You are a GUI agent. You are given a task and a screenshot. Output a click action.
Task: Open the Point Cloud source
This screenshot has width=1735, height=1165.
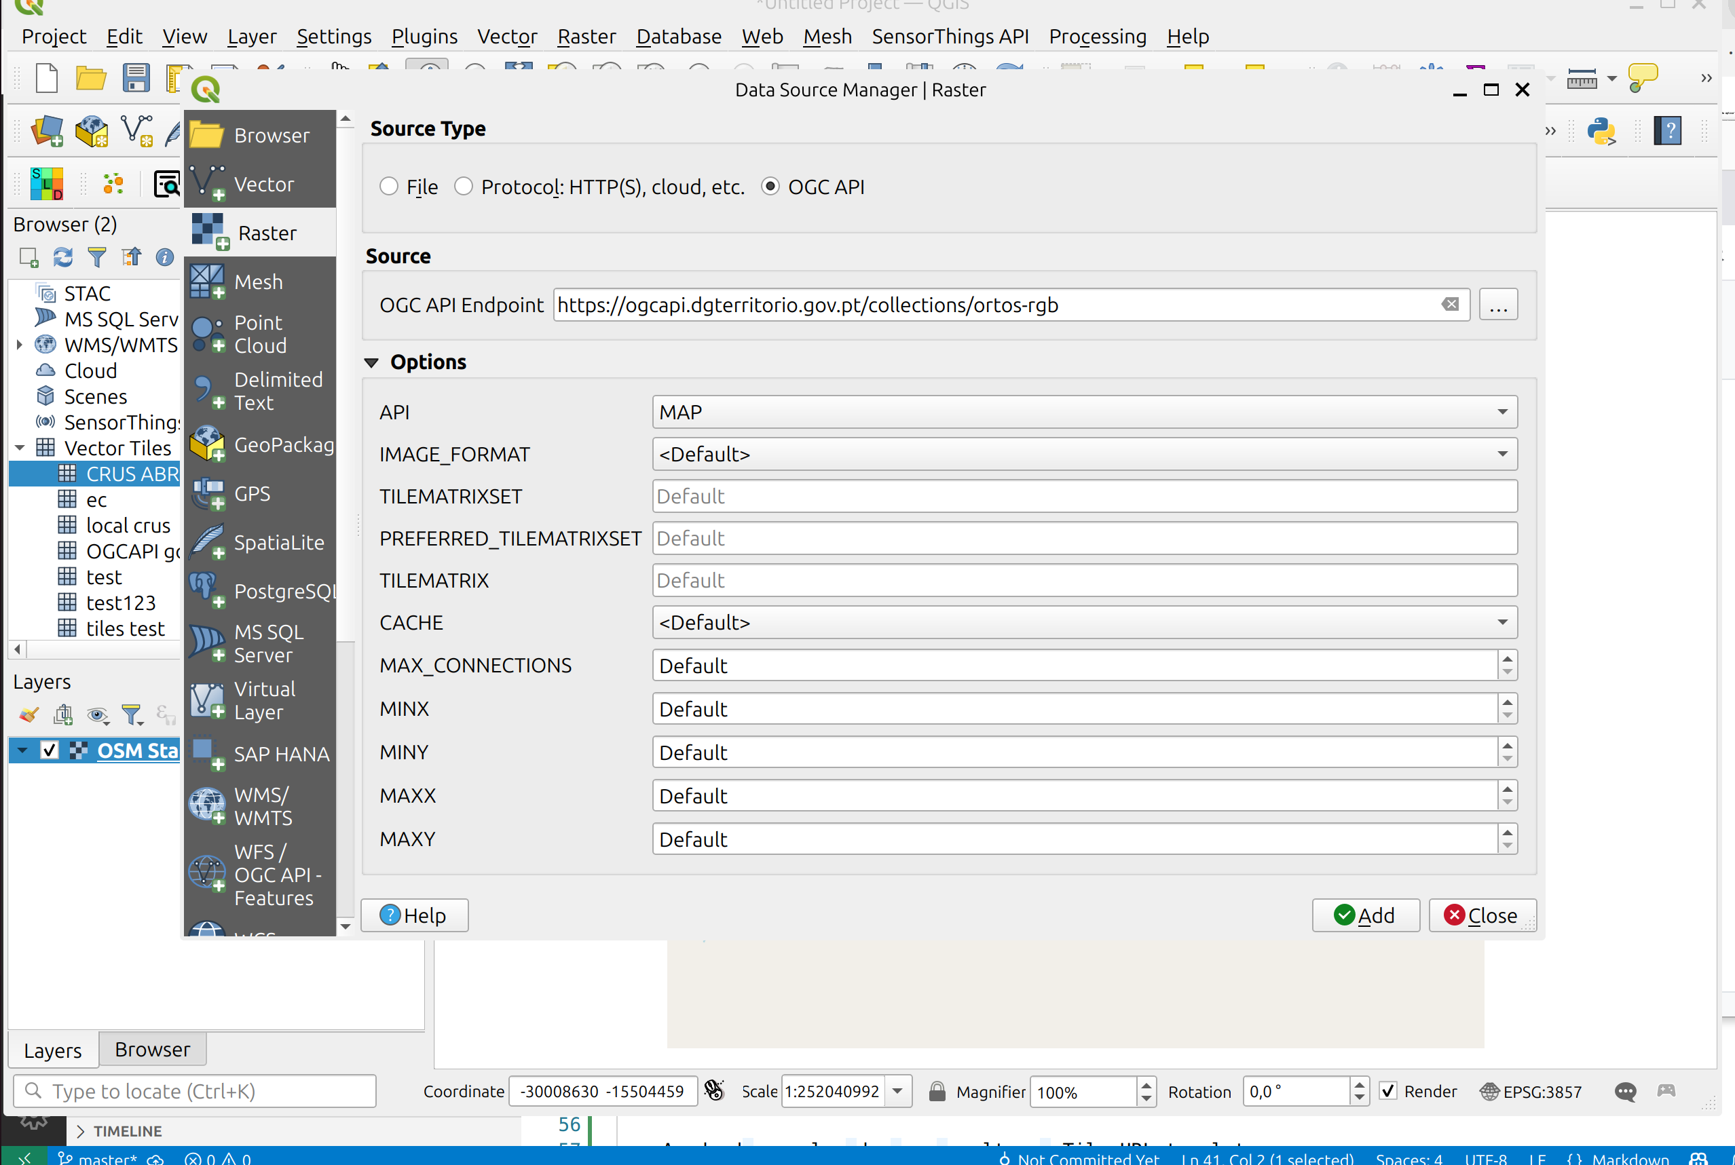260,334
